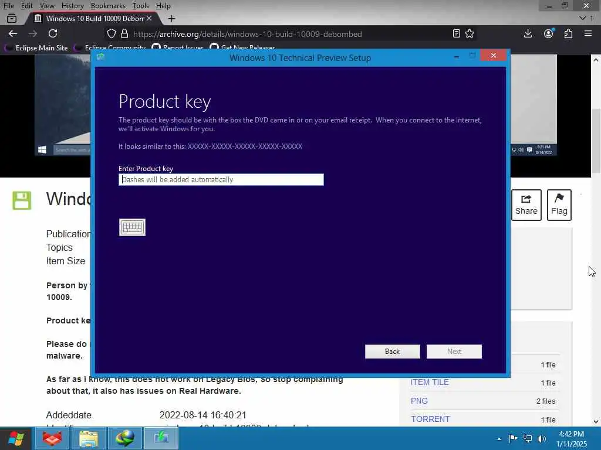Click the Windows logo in screenshot thumbnail
The width and height of the screenshot is (601, 450).
[42, 149]
